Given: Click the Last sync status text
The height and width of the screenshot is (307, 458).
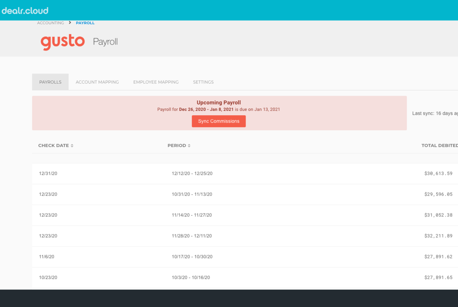Looking at the screenshot, I should click(x=435, y=113).
